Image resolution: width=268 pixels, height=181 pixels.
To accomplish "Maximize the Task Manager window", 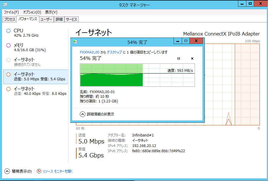I will (250, 4).
